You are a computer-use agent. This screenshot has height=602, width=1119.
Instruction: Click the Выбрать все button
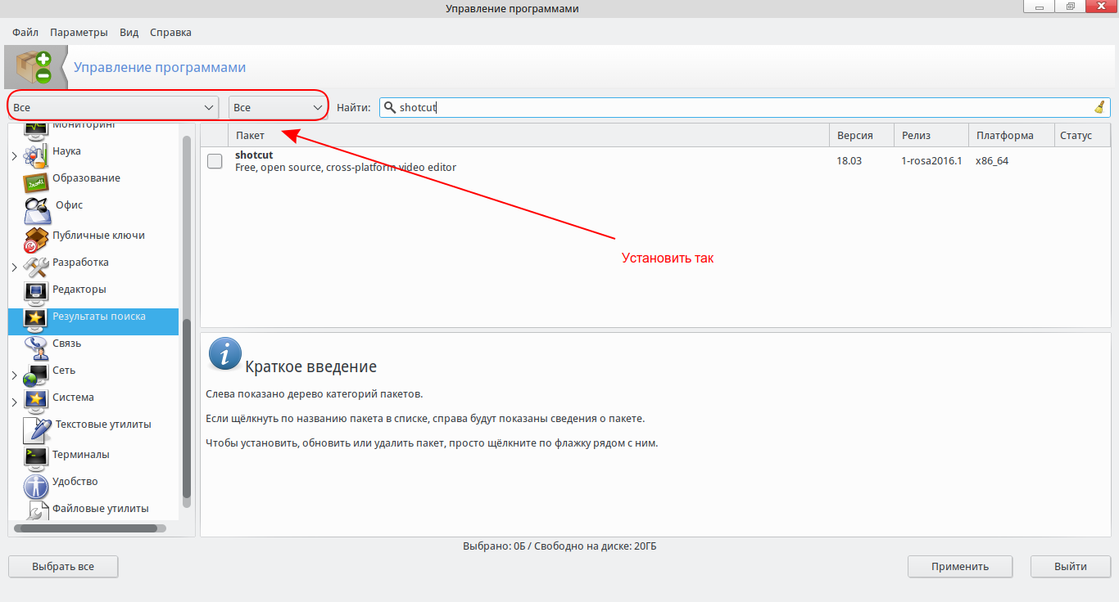[63, 566]
